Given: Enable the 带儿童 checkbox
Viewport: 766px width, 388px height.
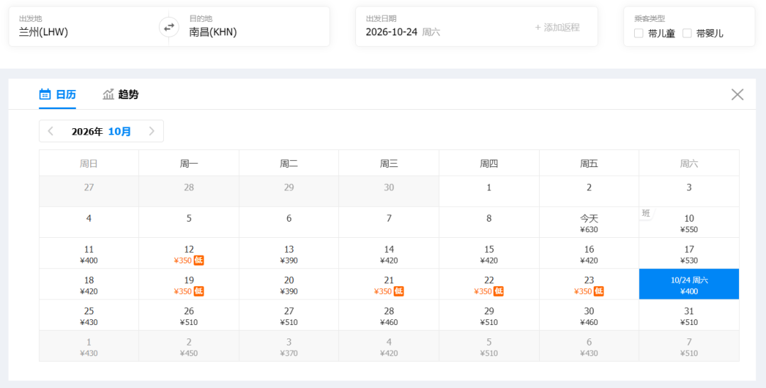Looking at the screenshot, I should pos(638,33).
